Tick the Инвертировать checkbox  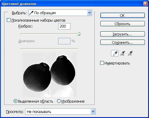(102, 63)
